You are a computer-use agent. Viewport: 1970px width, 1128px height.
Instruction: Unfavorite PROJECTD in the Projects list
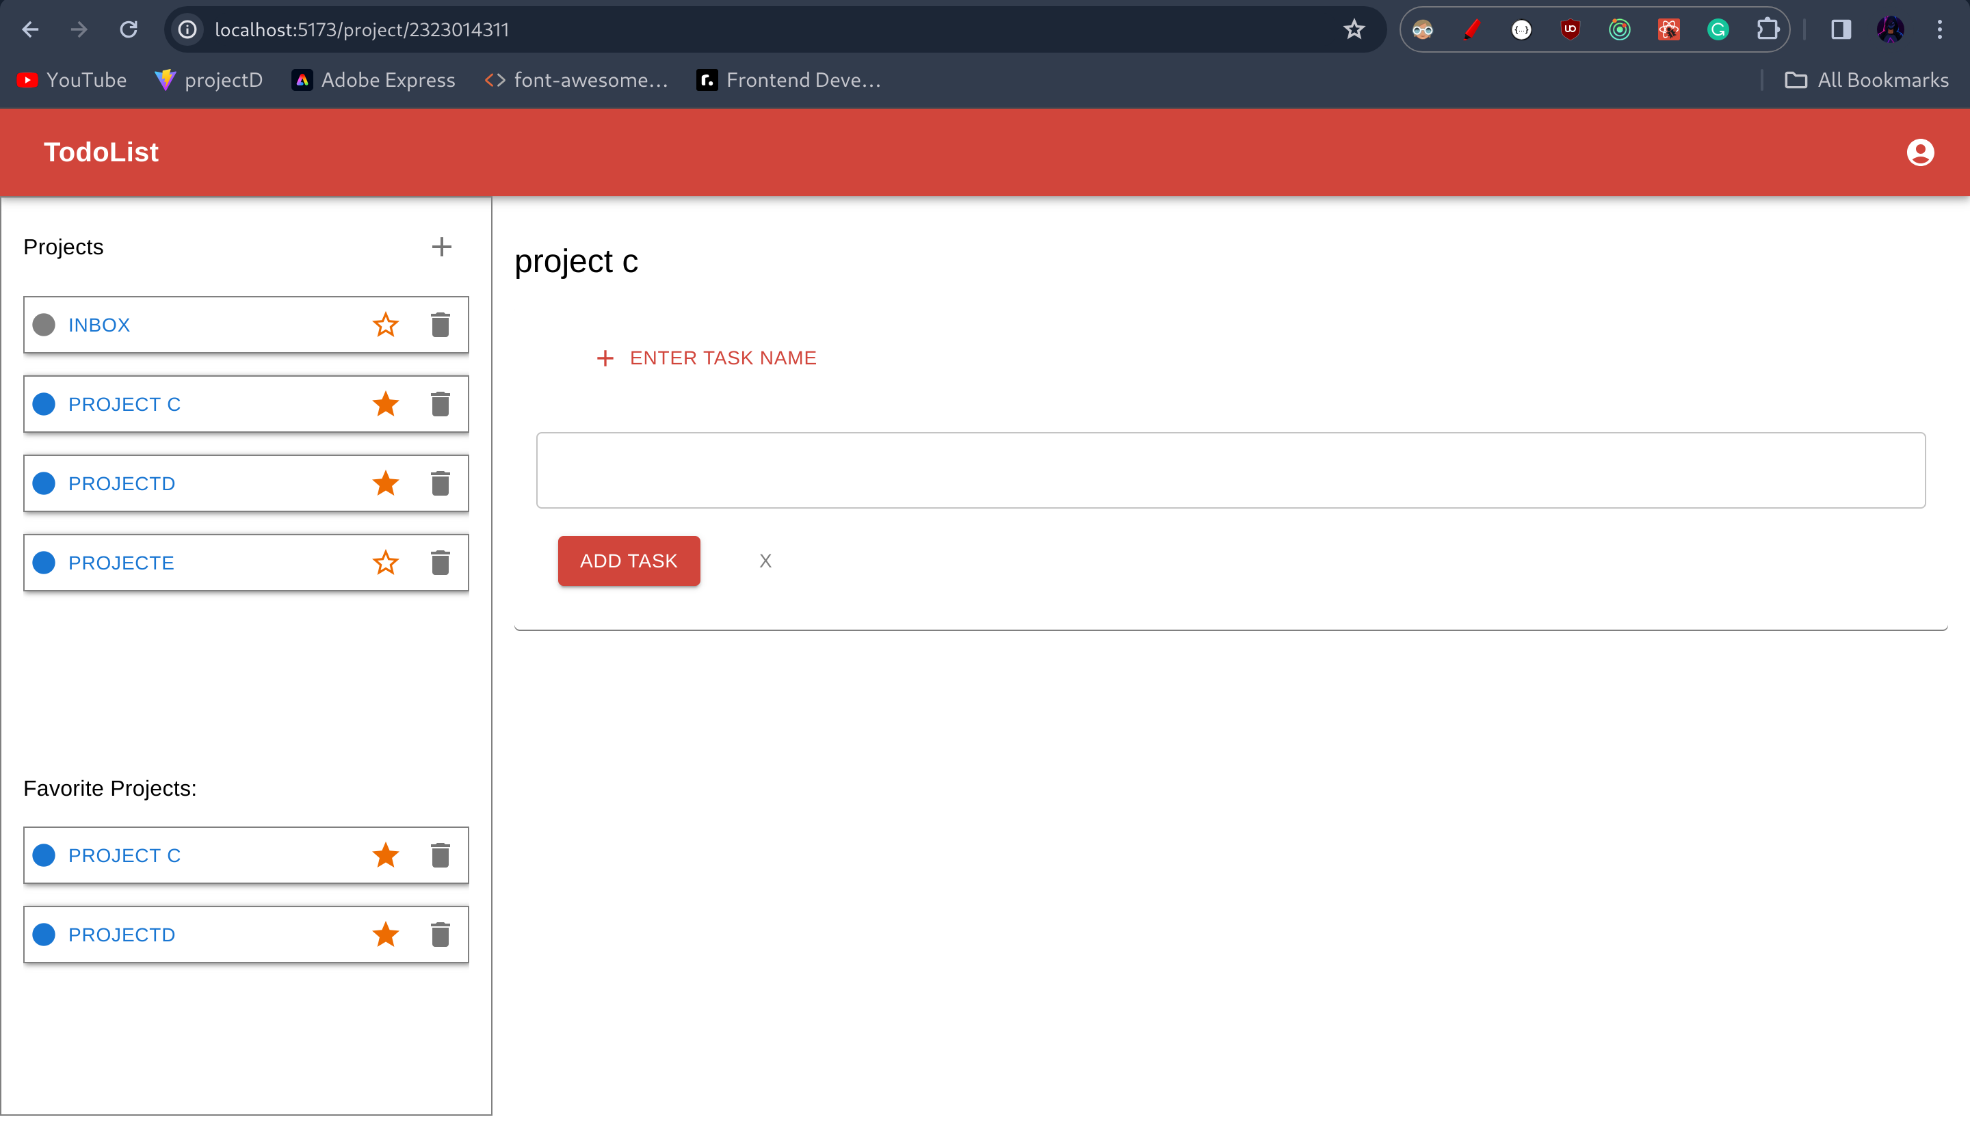pos(385,483)
